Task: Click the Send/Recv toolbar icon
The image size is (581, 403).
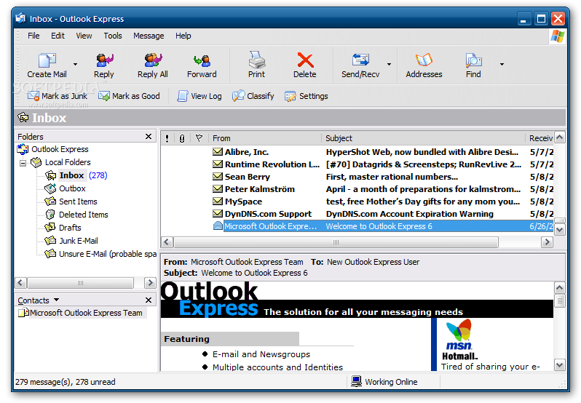Action: coord(360,60)
